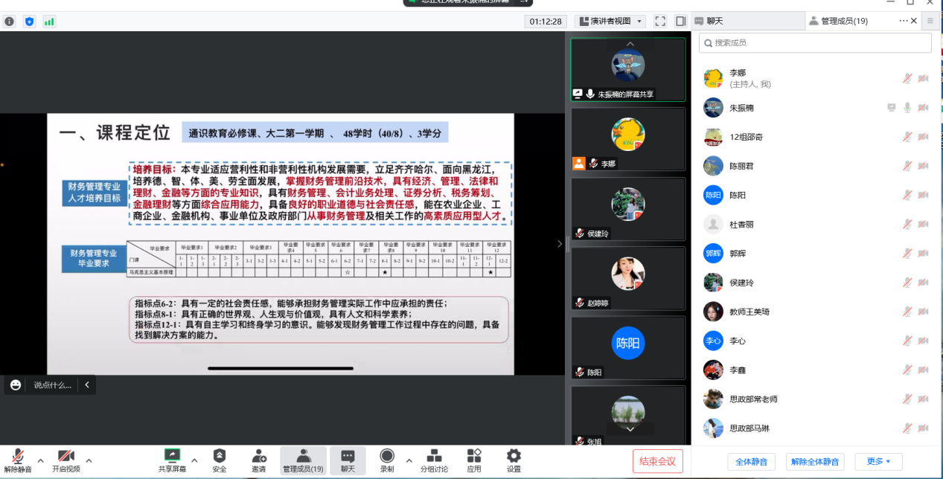Open 设置 settings gear
This screenshot has height=479, width=943.
[x=514, y=460]
